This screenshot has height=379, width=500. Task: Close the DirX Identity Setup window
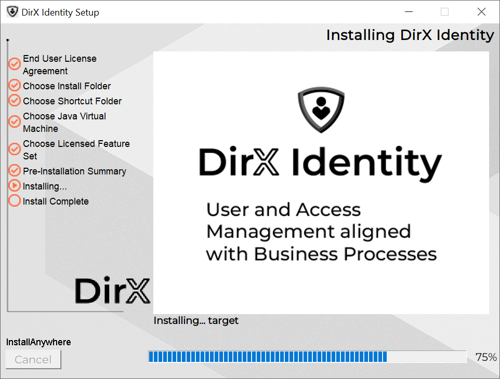pos(481,12)
